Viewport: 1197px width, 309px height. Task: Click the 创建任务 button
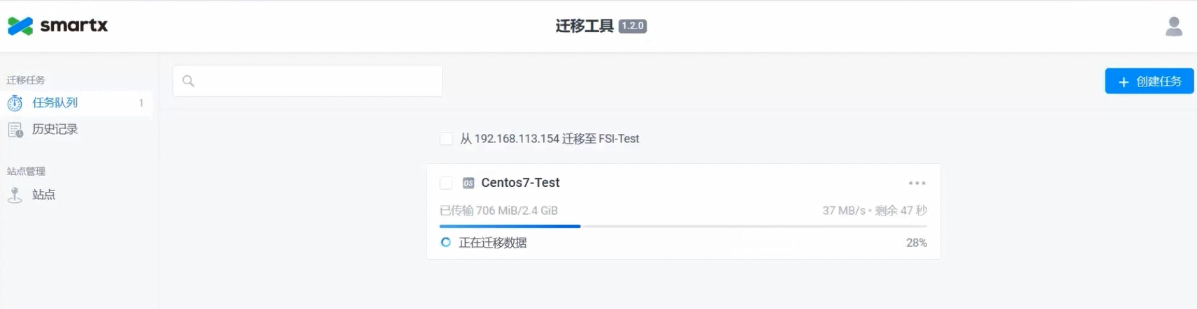click(1149, 81)
